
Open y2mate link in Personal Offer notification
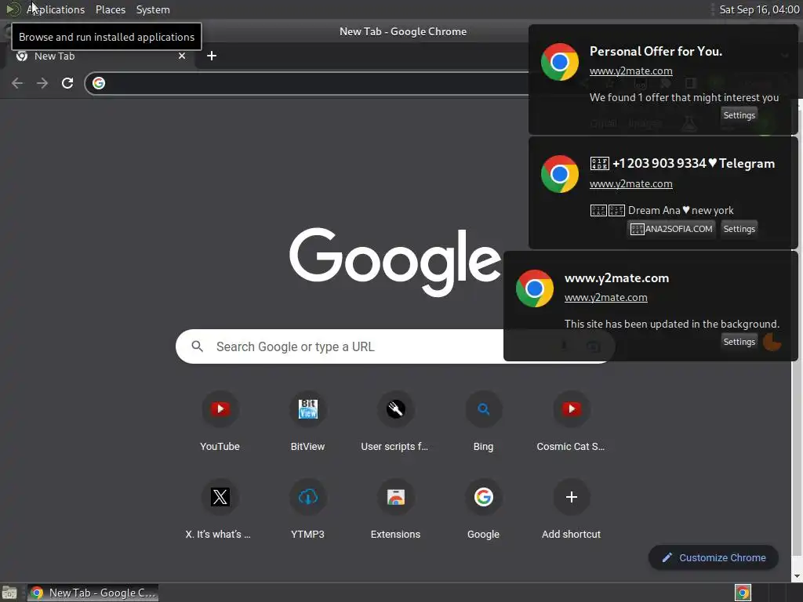[631, 71]
